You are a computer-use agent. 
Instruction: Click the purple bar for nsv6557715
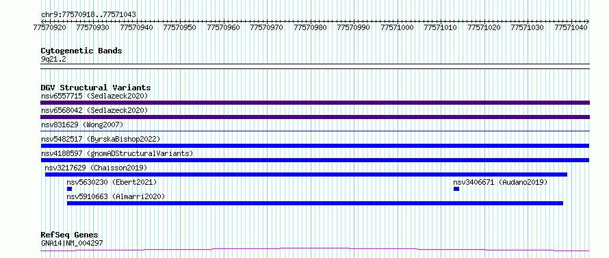pos(315,103)
